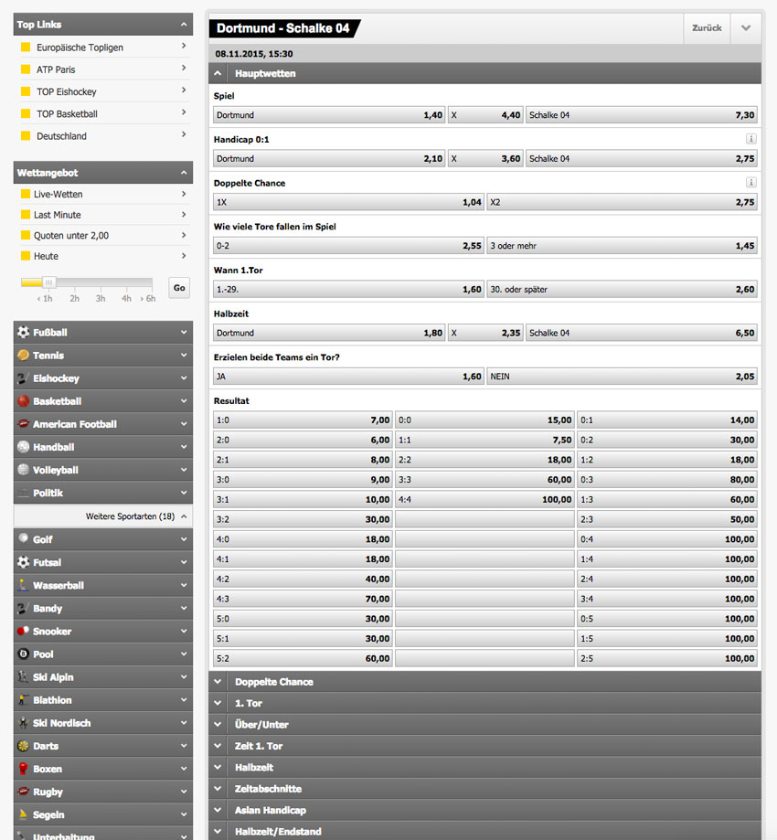Click the Politik building icon
Viewport: 777px width, 840px height.
pos(23,493)
